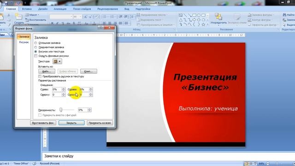Click the Clip (Клип...) button
The height and width of the screenshot is (166, 295).
point(88,71)
